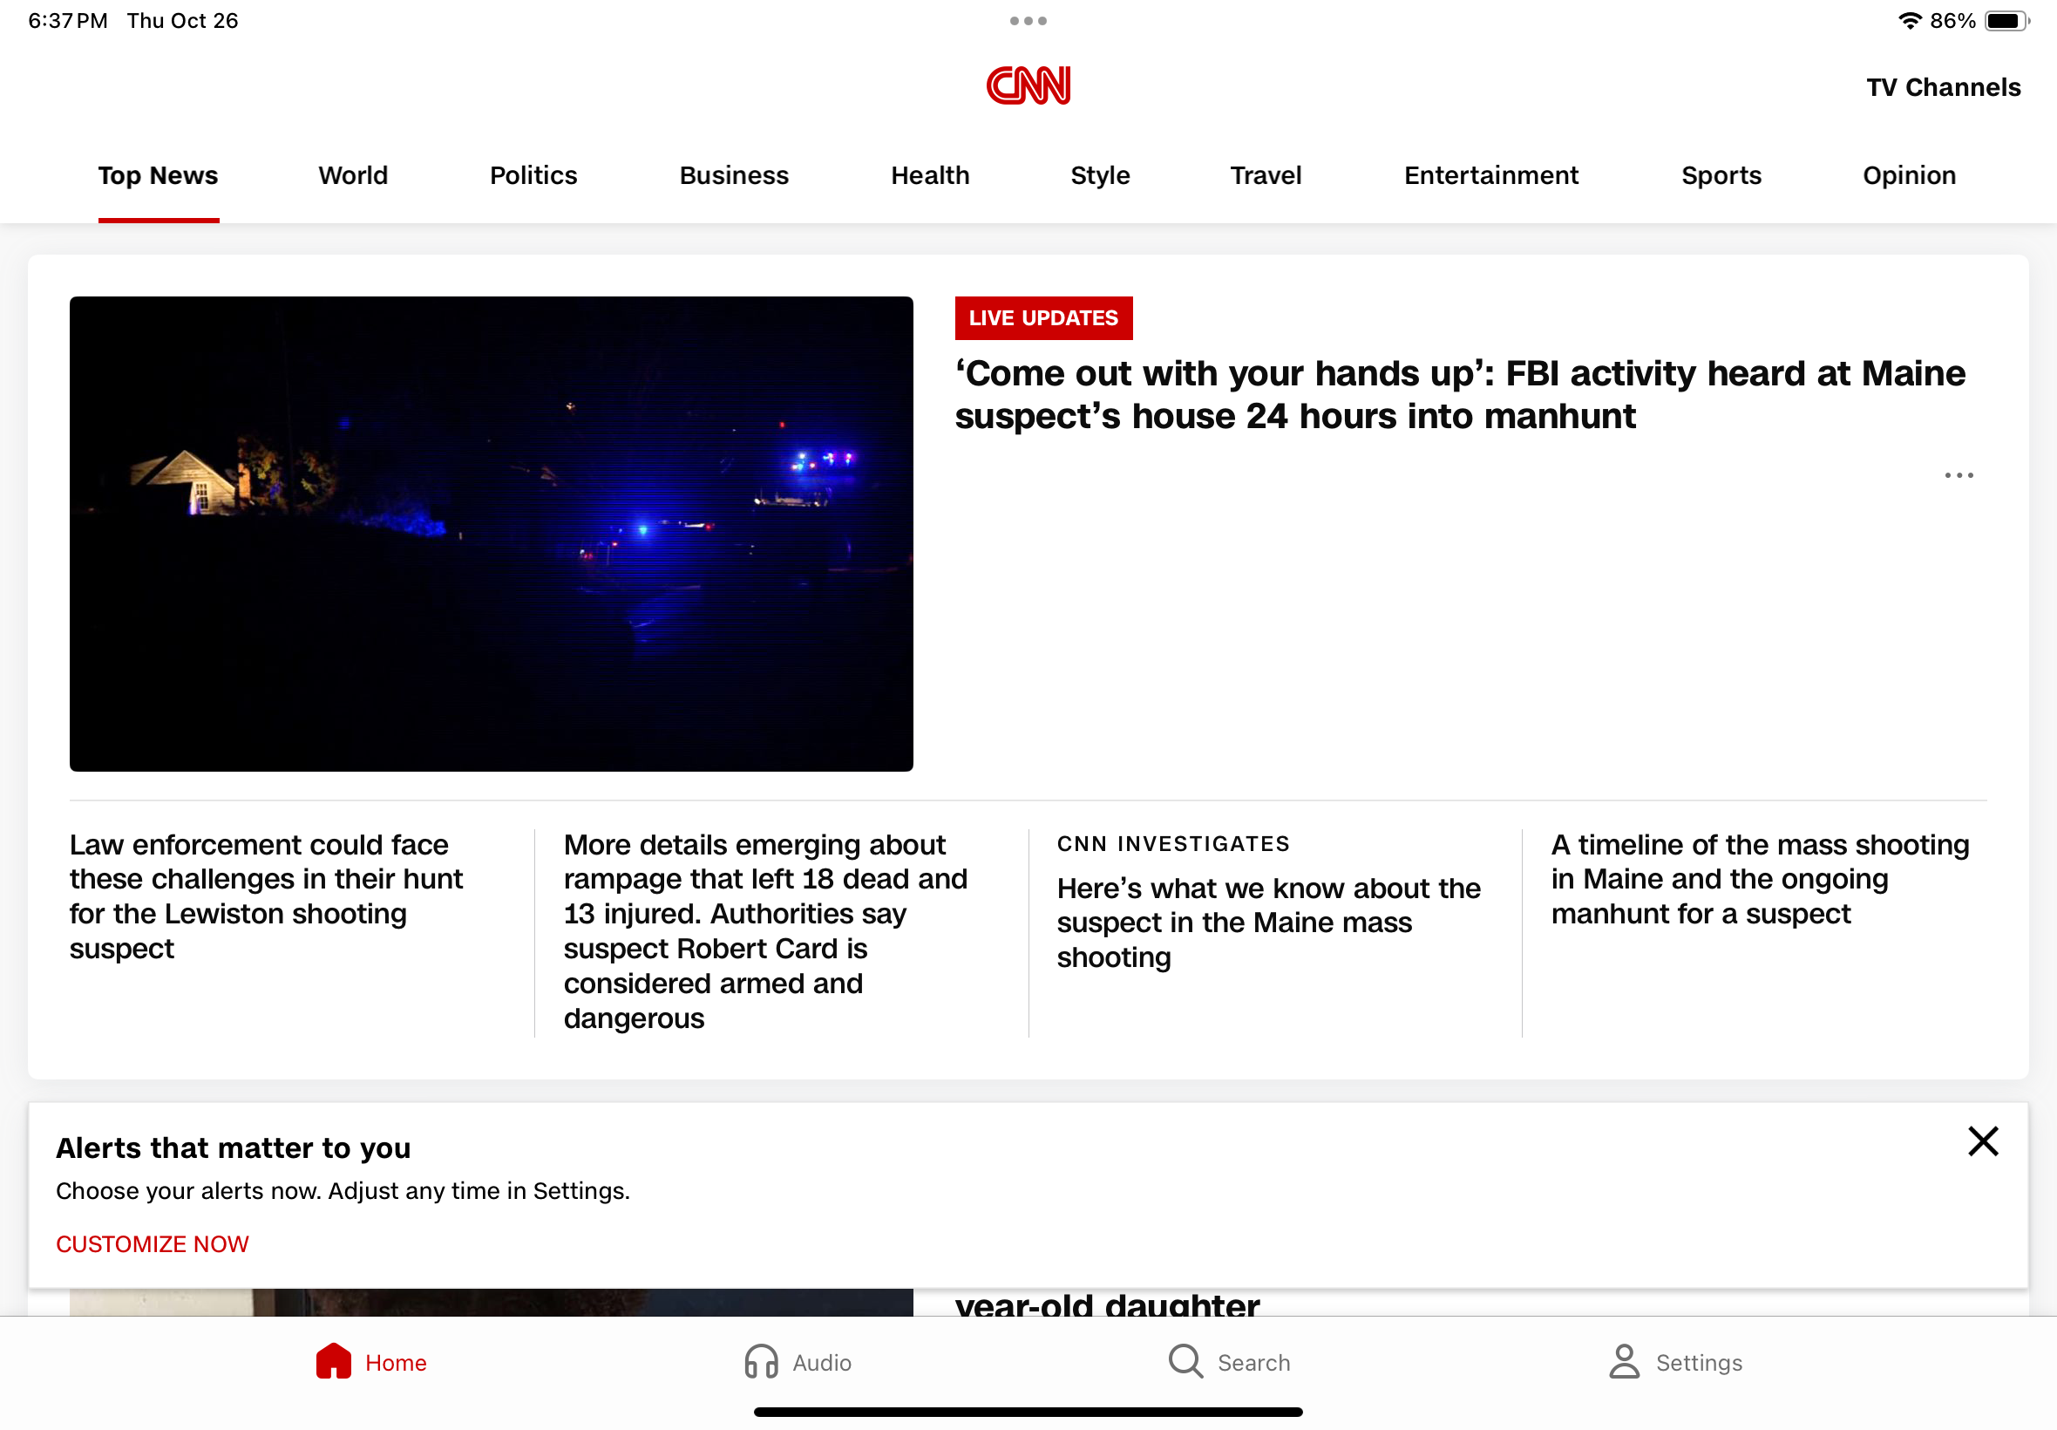Image resolution: width=2057 pixels, height=1430 pixels.
Task: Open the night police lights story thumbnail
Action: tap(491, 534)
